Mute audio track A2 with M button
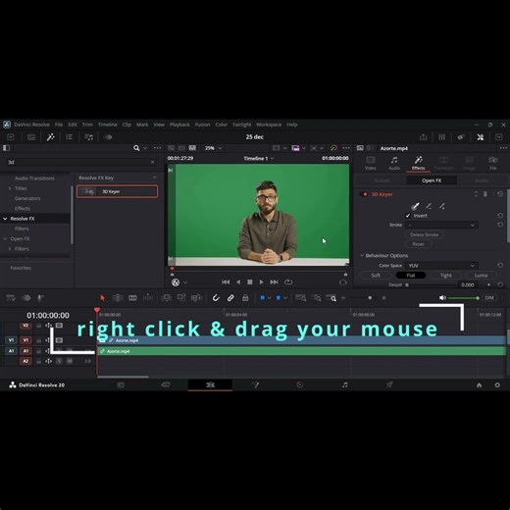 (70, 361)
